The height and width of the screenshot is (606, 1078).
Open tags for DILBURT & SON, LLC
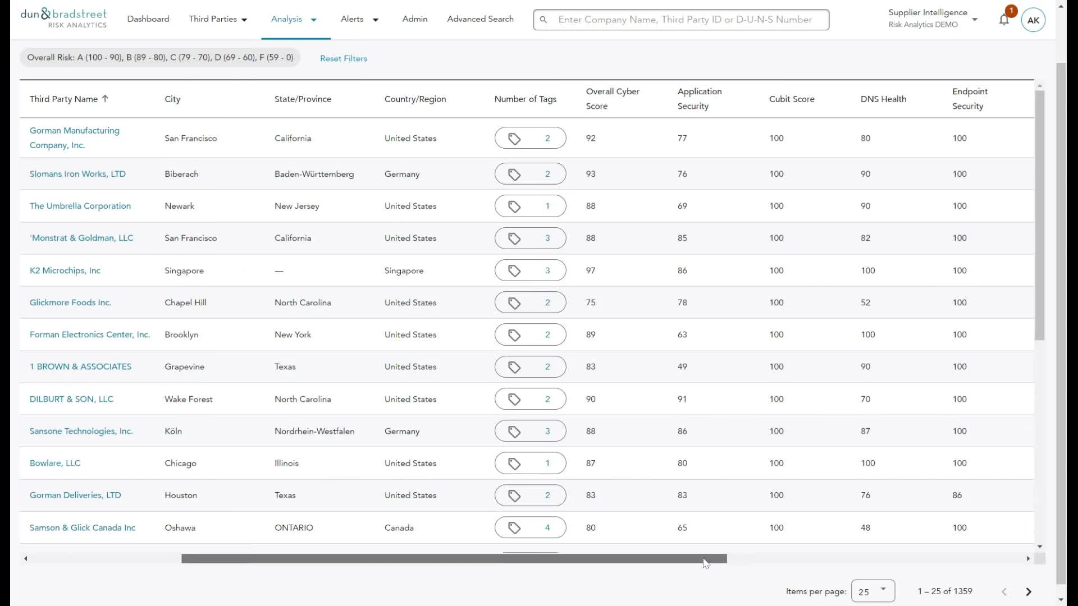pos(530,399)
